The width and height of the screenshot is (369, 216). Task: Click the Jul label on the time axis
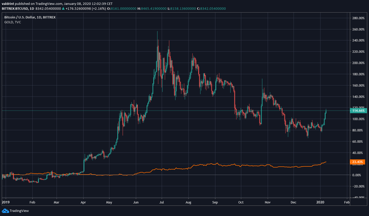(x=162, y=202)
